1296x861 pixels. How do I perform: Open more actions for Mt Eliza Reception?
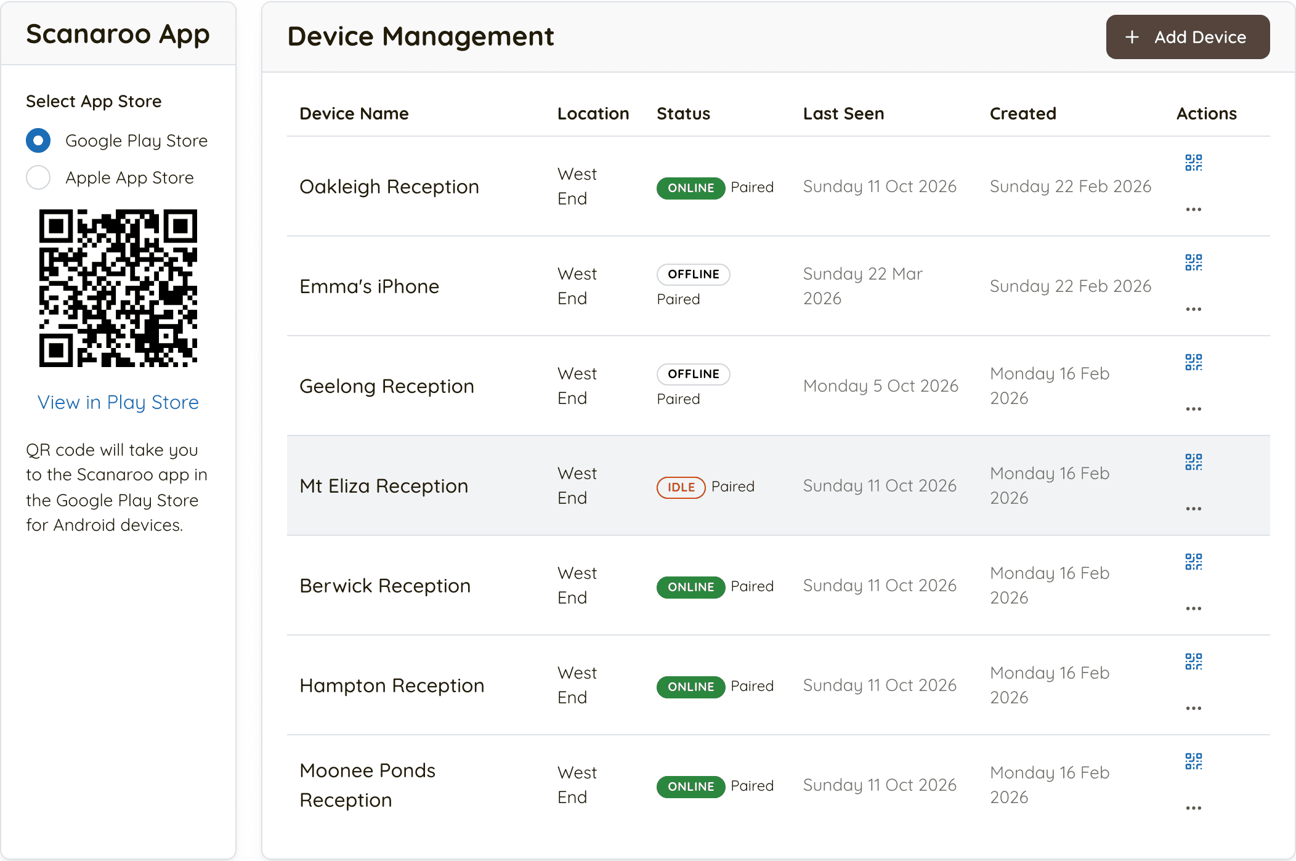click(x=1193, y=509)
